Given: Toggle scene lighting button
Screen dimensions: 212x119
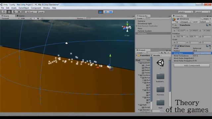Looking at the screenshot, I should 34,19.
